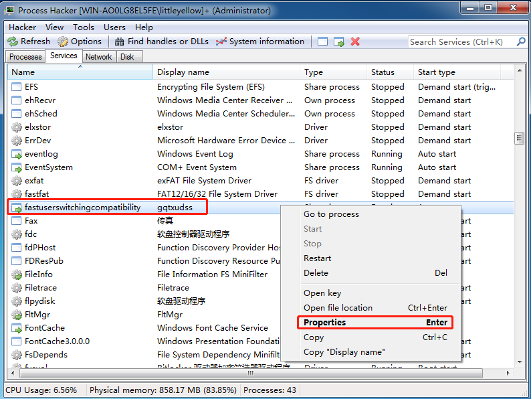Click the Refresh toolbar button

[29, 42]
